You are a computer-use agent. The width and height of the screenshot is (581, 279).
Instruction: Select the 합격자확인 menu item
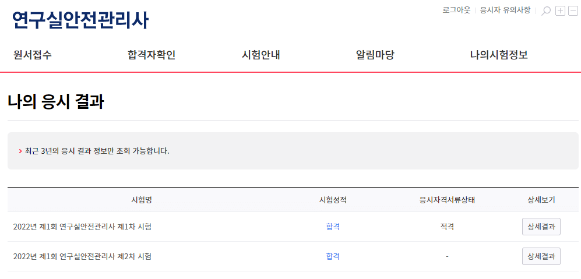click(151, 55)
